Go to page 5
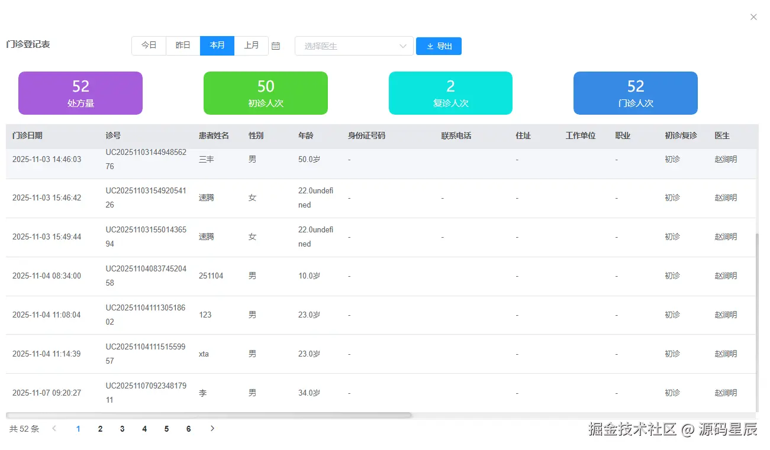 166,429
